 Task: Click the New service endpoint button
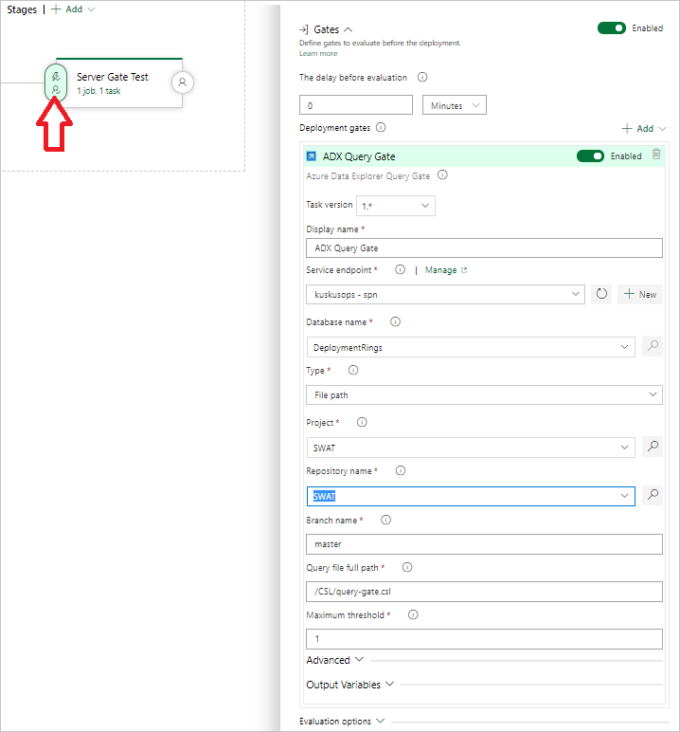click(640, 294)
